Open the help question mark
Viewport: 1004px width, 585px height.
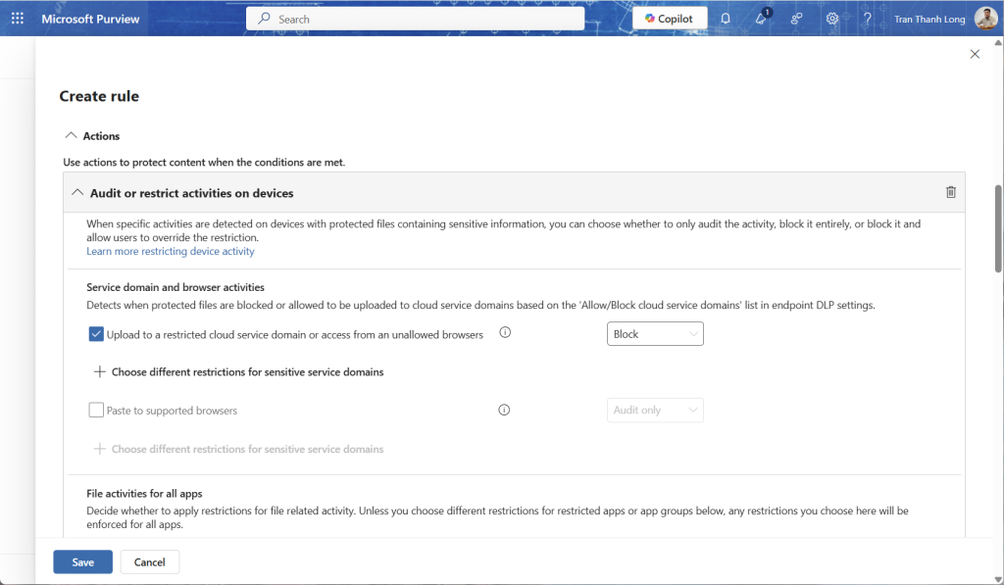tap(867, 19)
